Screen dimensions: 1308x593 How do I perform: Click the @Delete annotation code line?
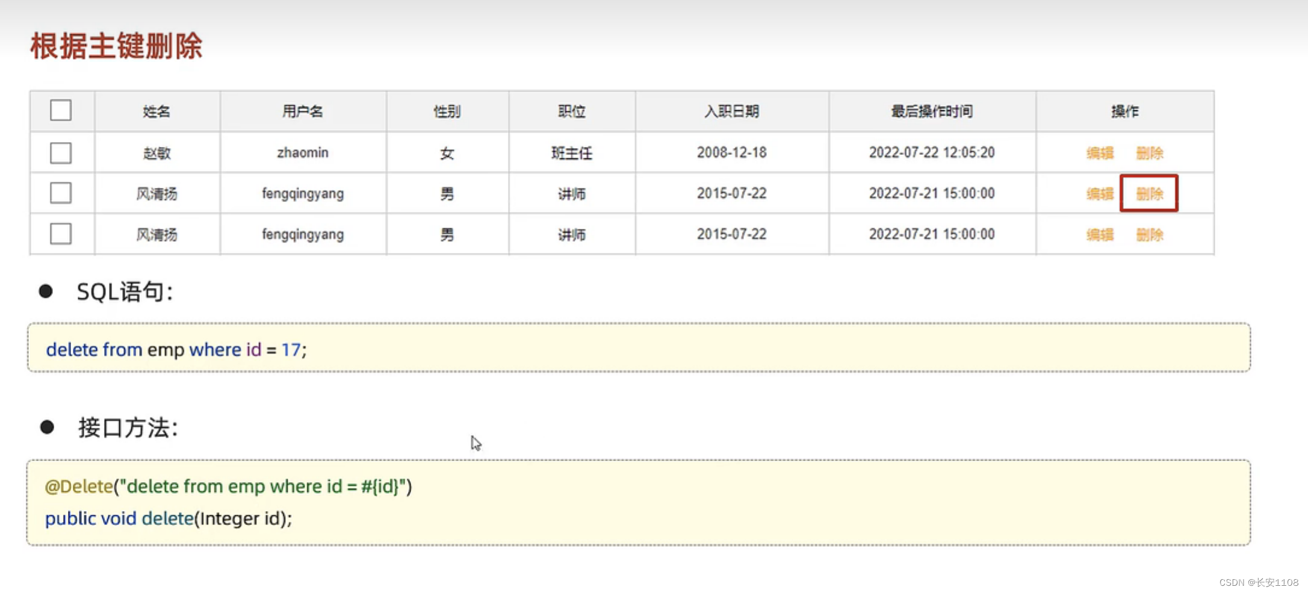tap(228, 486)
